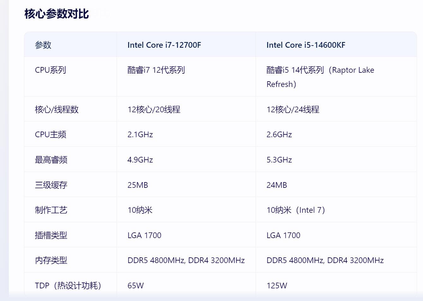Click the 10纳米（Intel 7）cell
The height and width of the screenshot is (301, 423).
coord(296,210)
